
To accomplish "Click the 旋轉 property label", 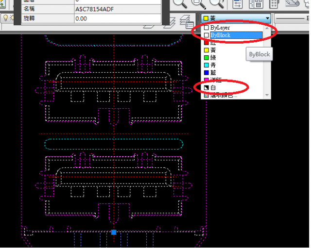I will click(x=29, y=18).
